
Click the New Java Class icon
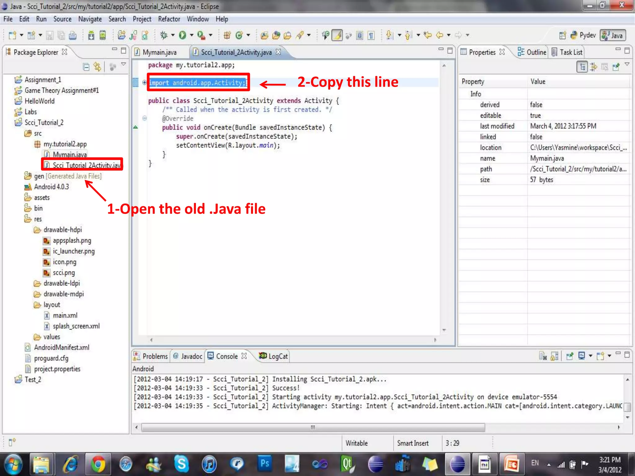(x=239, y=35)
